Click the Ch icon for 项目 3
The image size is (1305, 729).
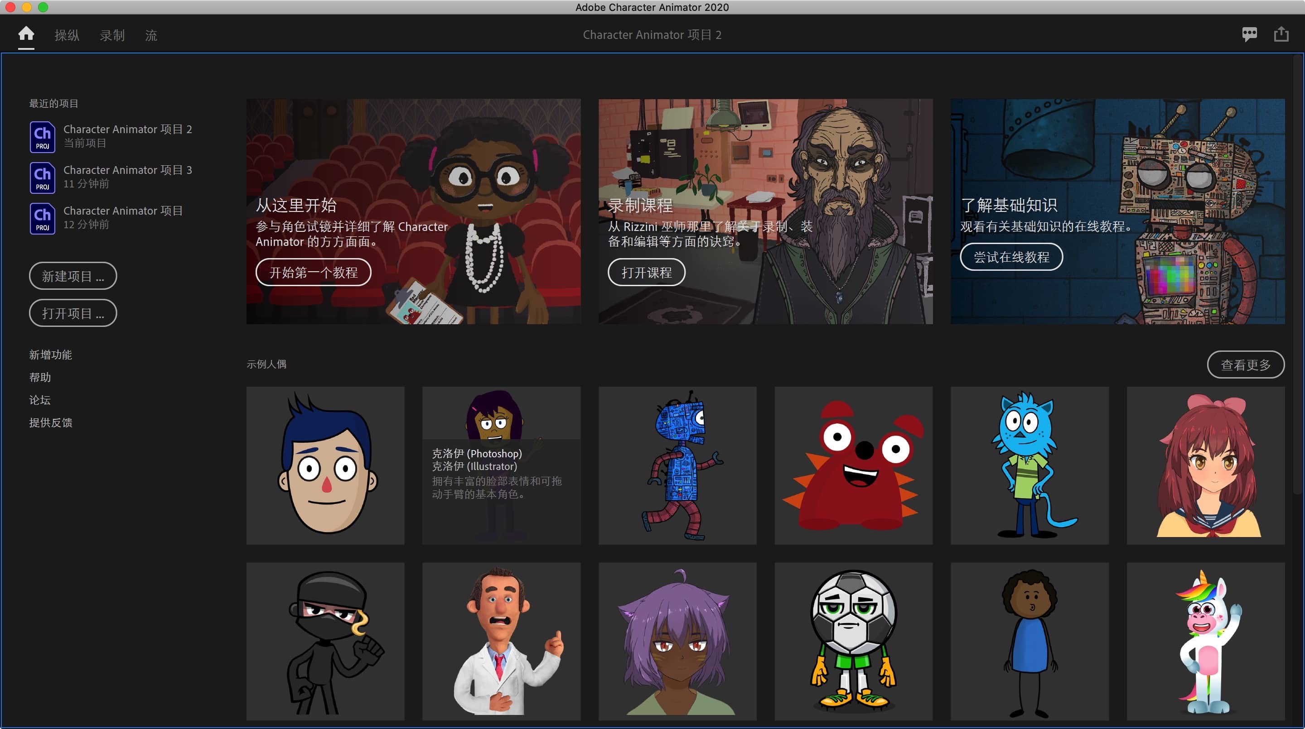pos(43,177)
